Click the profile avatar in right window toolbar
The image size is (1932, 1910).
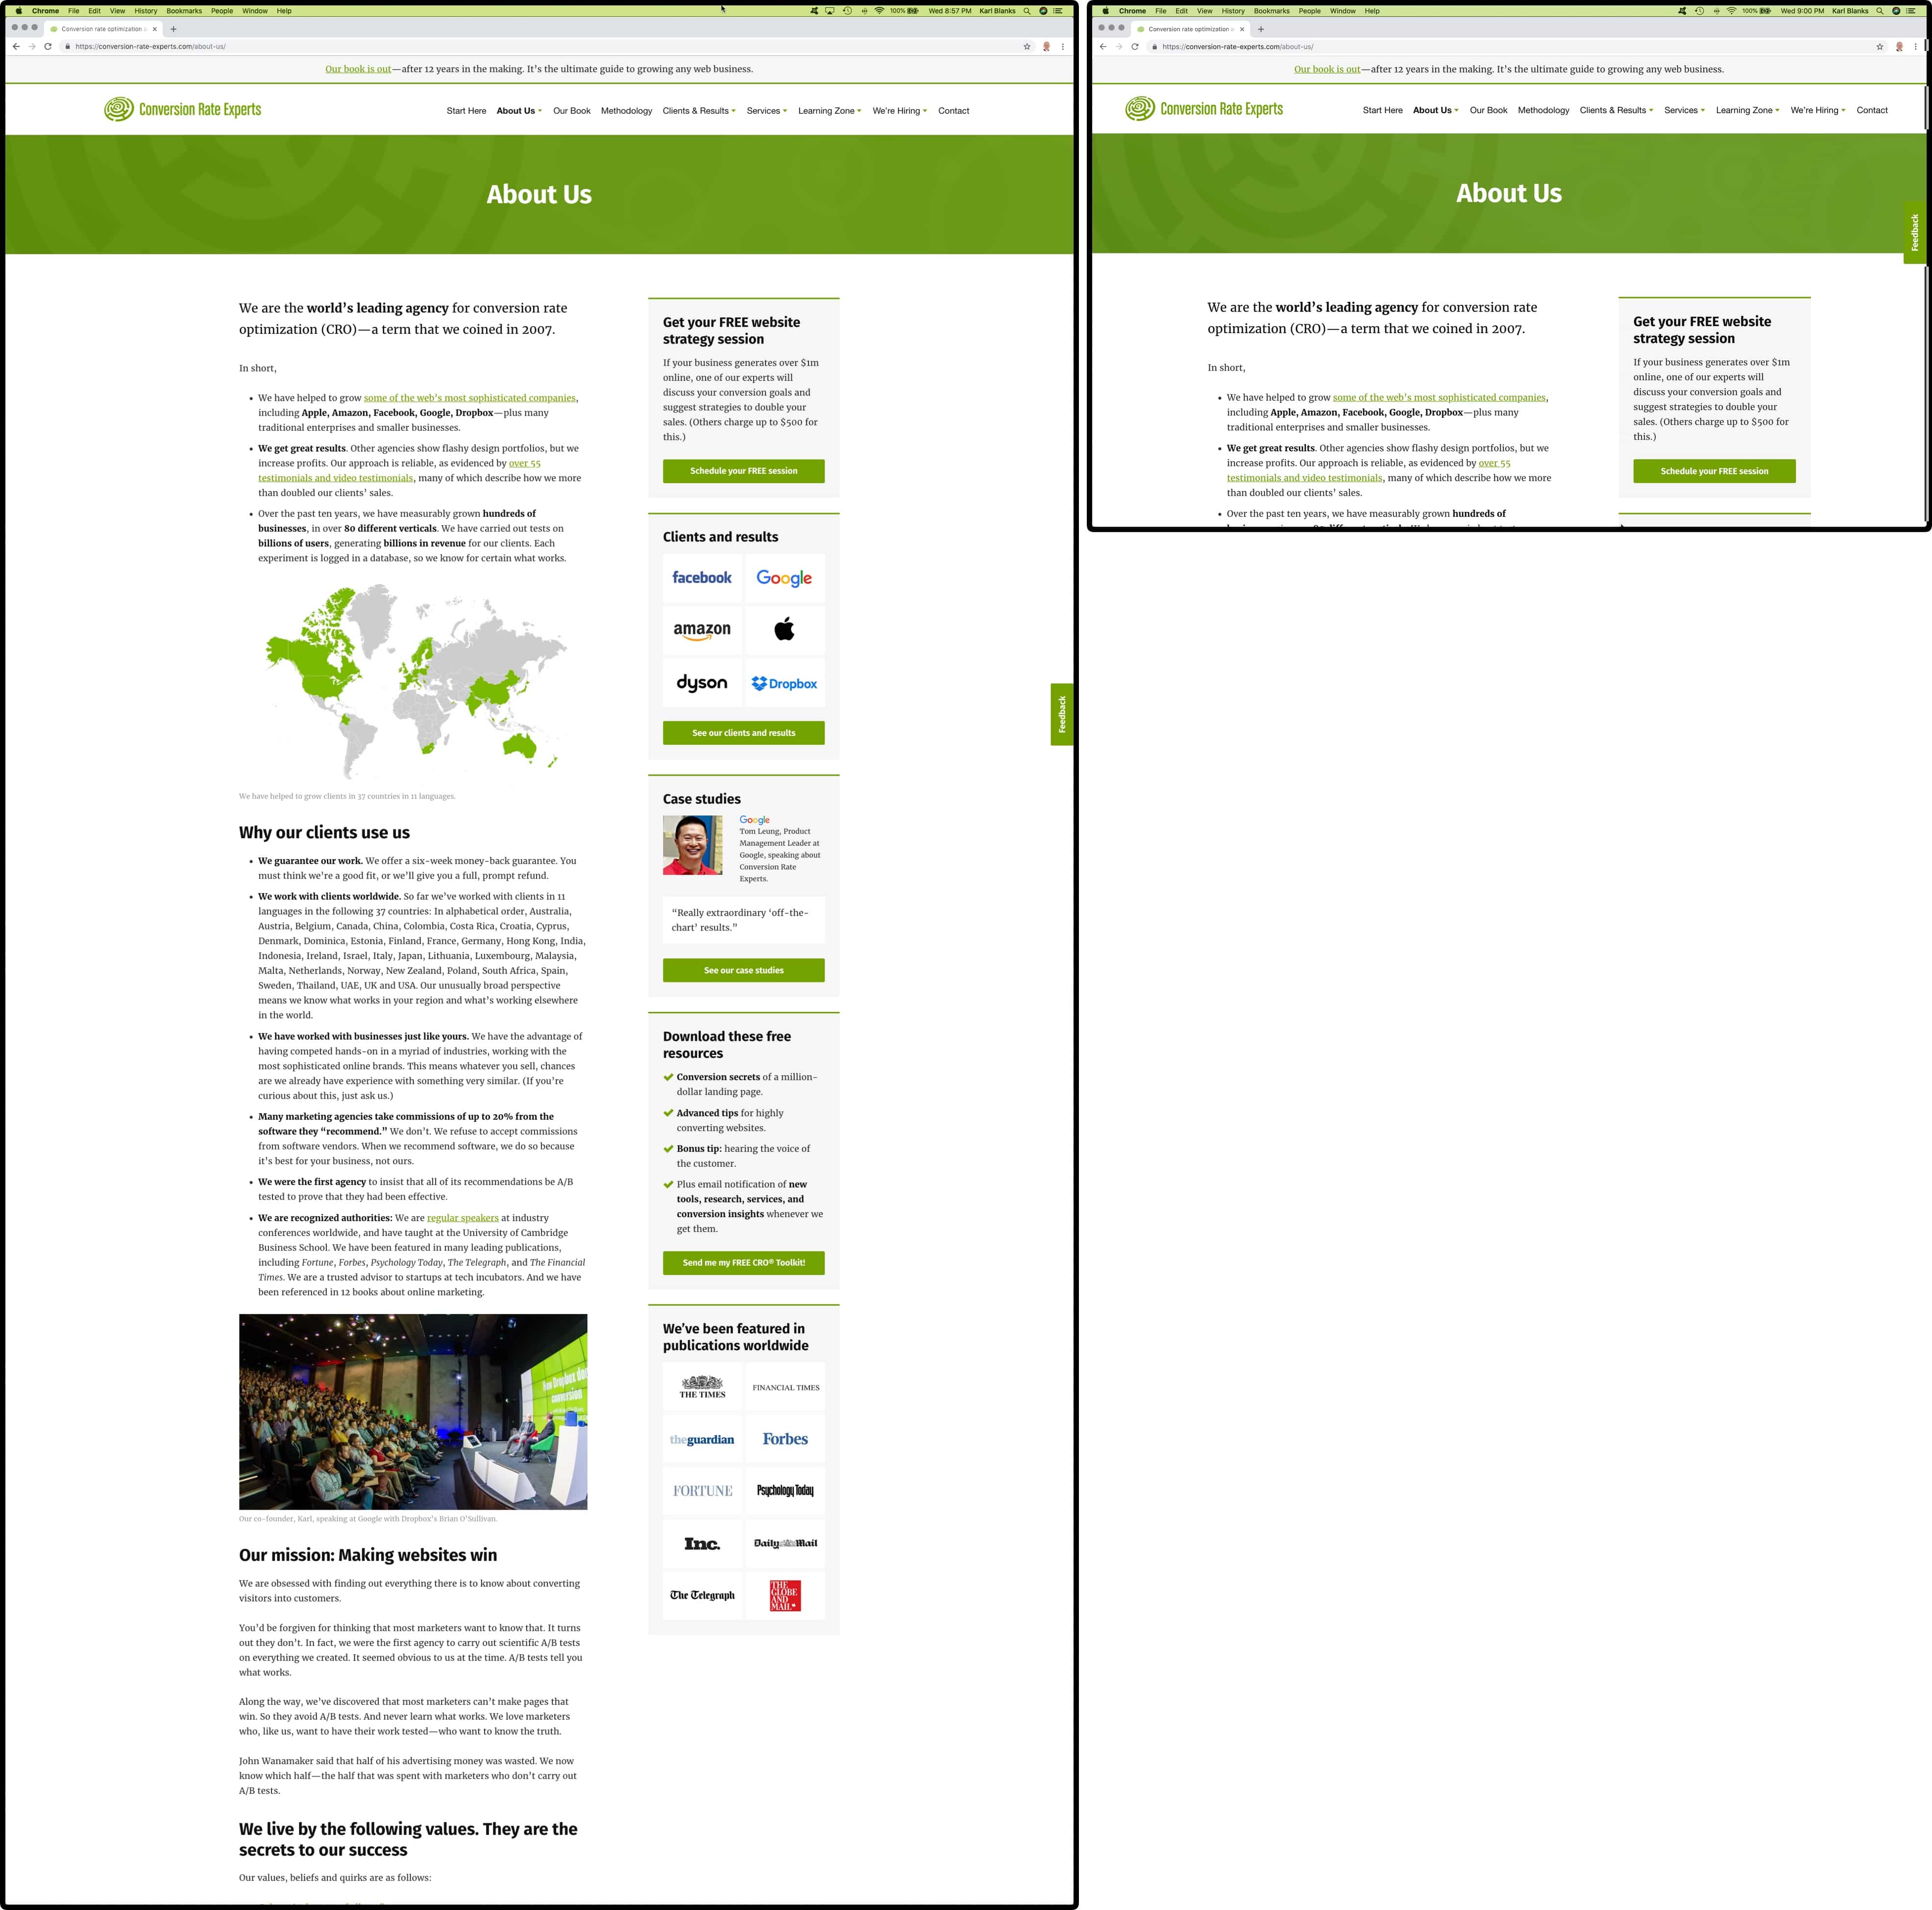click(x=1899, y=46)
